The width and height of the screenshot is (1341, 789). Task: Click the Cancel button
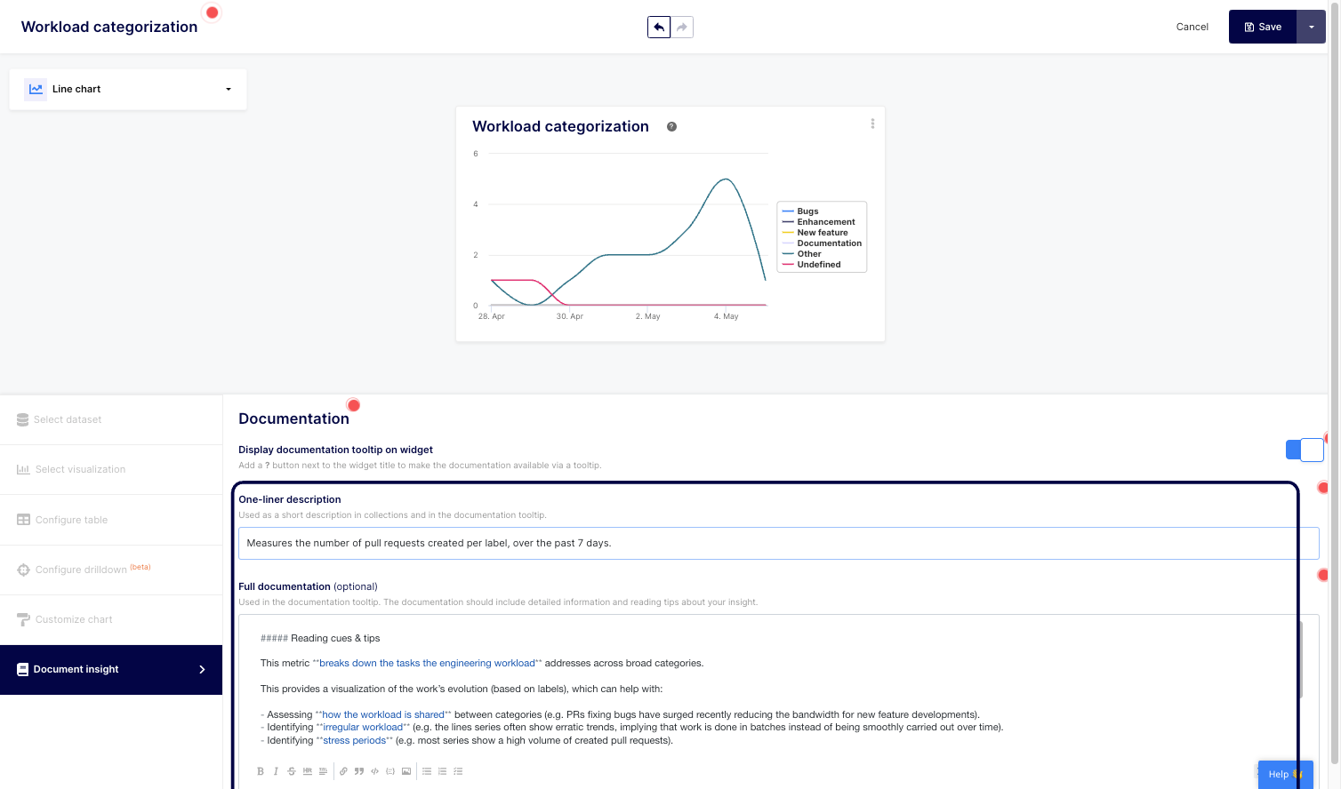(x=1192, y=27)
